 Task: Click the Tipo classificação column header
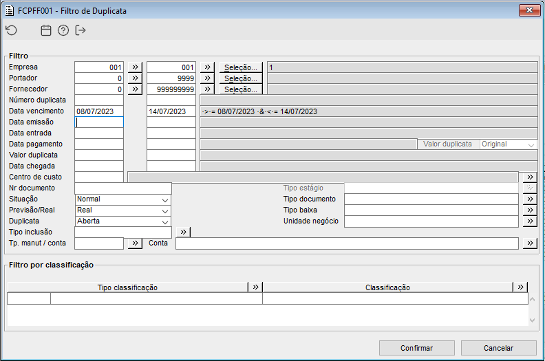point(127,287)
